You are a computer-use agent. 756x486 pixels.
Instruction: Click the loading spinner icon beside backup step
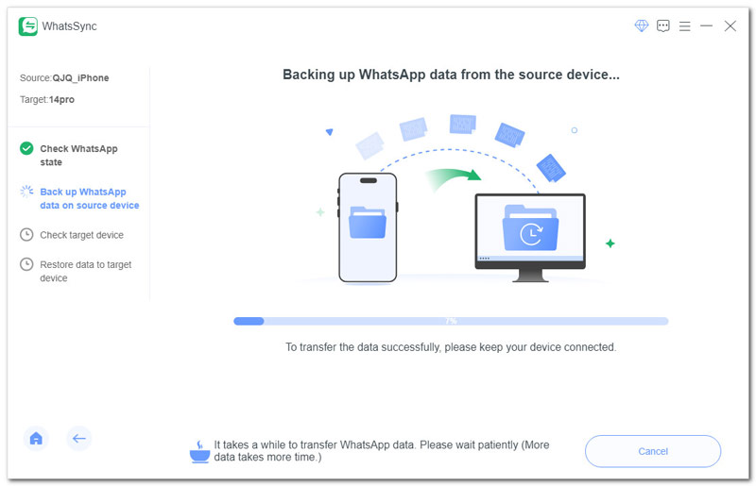tap(26, 192)
